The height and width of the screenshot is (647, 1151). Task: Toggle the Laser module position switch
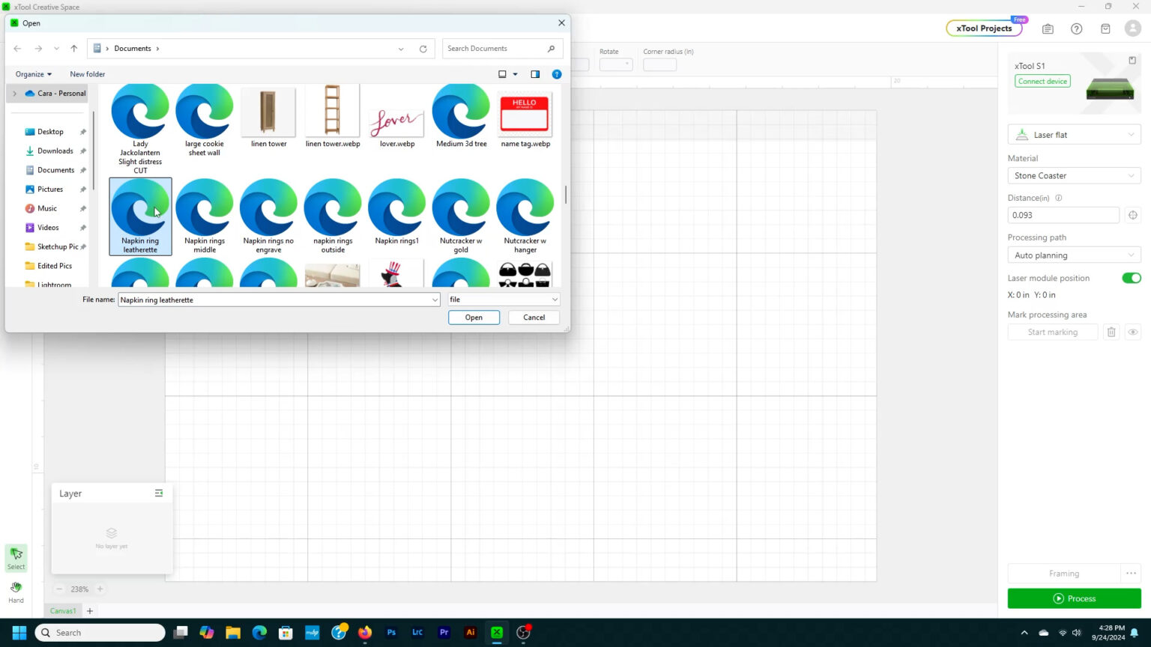[x=1131, y=278]
